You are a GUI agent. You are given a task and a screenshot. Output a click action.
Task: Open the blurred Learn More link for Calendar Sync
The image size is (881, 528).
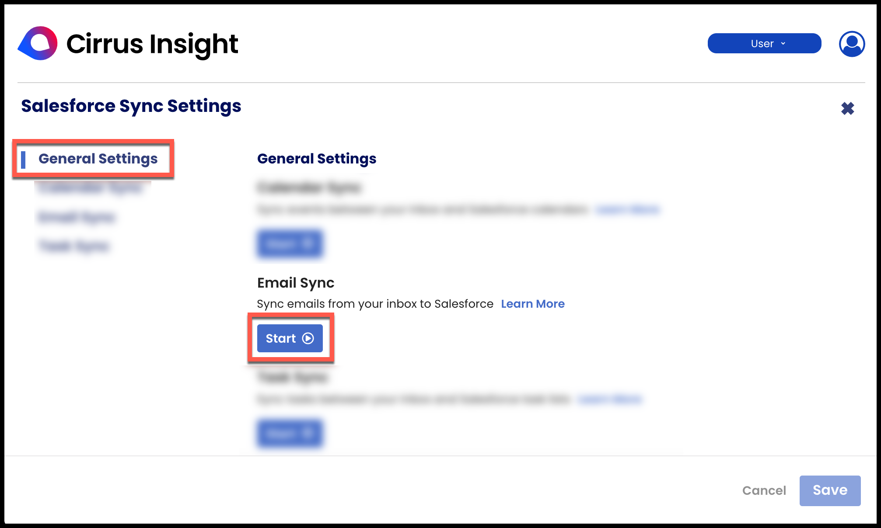[x=628, y=210]
